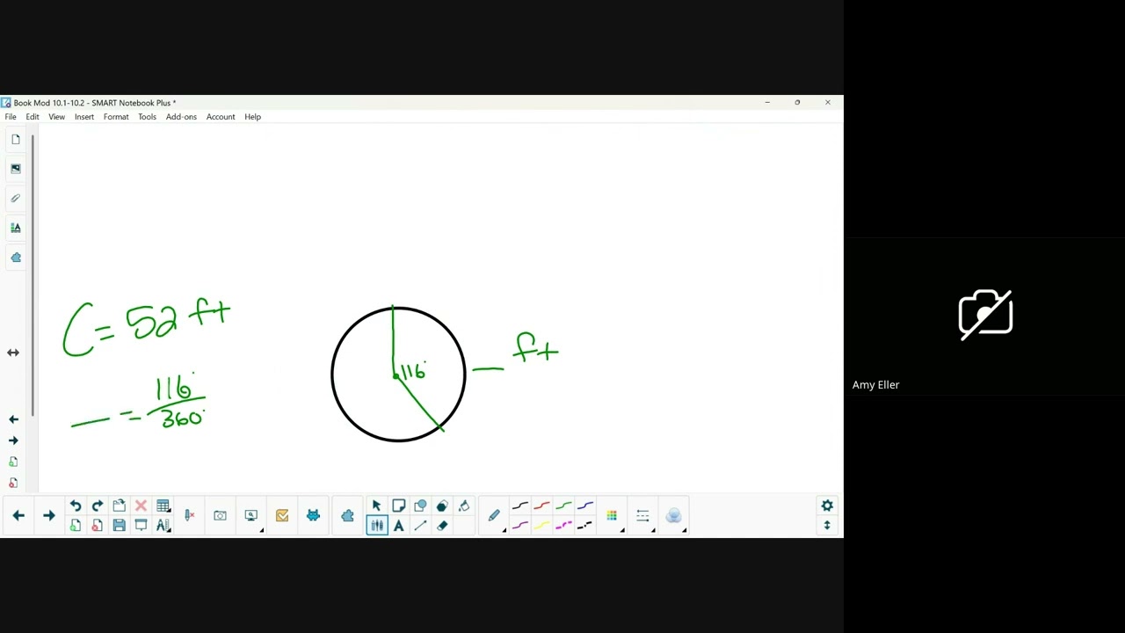Open the line style dropdown
Screen dimensions: 1125x633
(643, 516)
